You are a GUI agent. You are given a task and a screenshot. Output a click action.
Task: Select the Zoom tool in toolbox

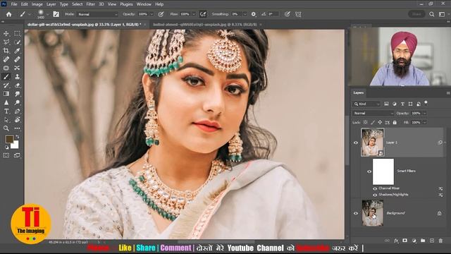6,128
